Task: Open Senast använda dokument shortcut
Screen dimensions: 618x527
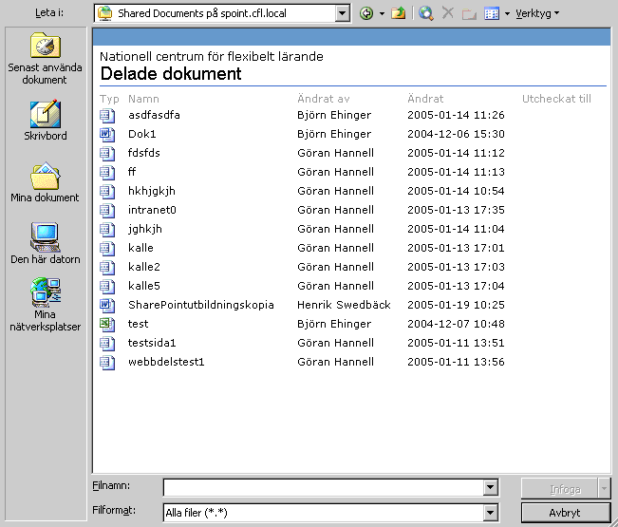Action: (45, 59)
